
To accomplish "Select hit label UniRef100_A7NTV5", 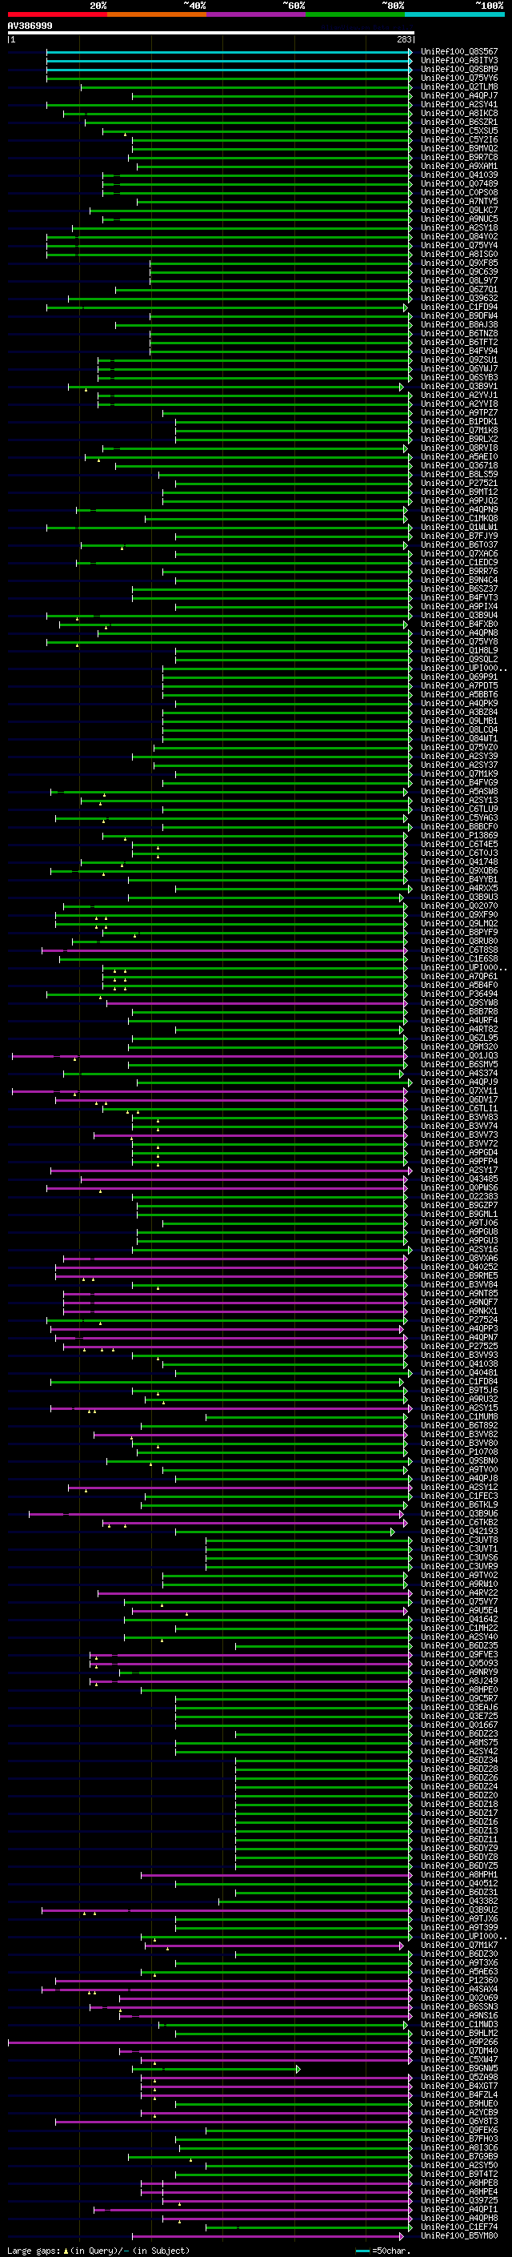I will click(459, 202).
